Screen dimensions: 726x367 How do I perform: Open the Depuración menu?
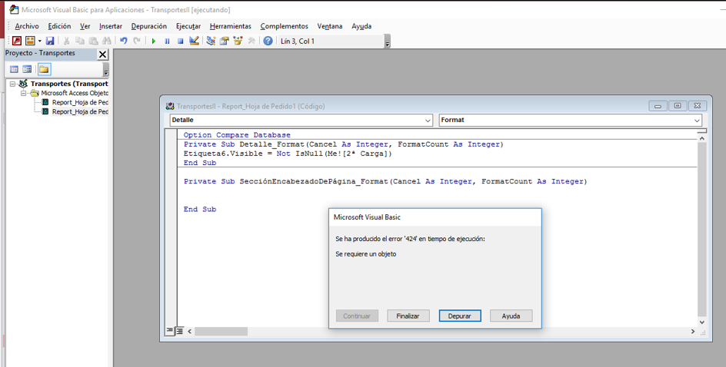pyautogui.click(x=149, y=26)
